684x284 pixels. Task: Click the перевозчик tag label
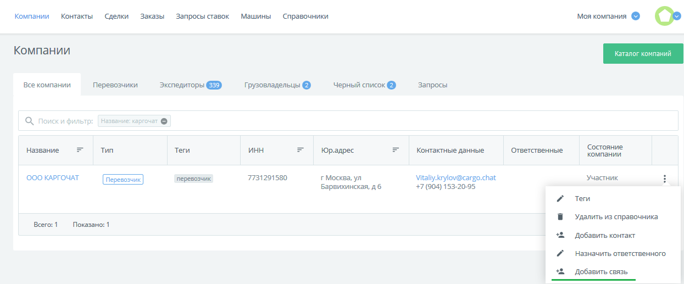point(193,179)
